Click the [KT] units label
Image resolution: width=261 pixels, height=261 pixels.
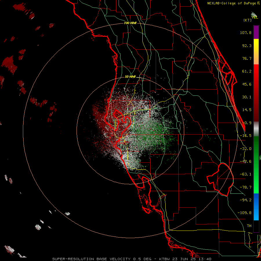(x=248, y=20)
